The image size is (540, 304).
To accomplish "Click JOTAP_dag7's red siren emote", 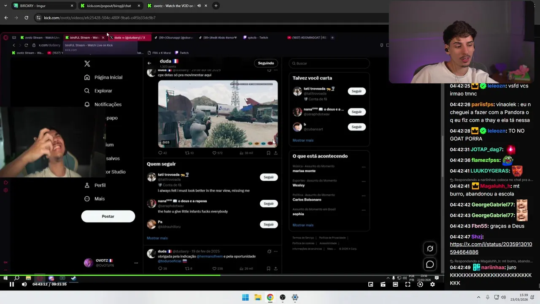I will [x=510, y=149].
